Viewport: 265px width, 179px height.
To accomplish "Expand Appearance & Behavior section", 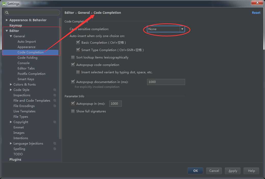I will pyautogui.click(x=7, y=20).
